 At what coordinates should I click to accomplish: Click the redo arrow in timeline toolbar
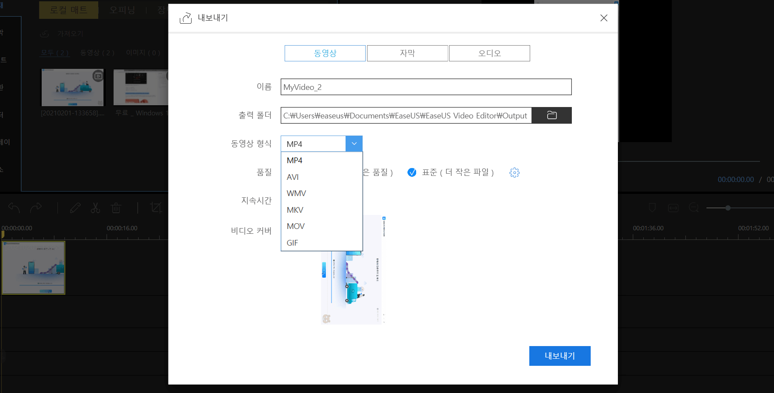(36, 207)
